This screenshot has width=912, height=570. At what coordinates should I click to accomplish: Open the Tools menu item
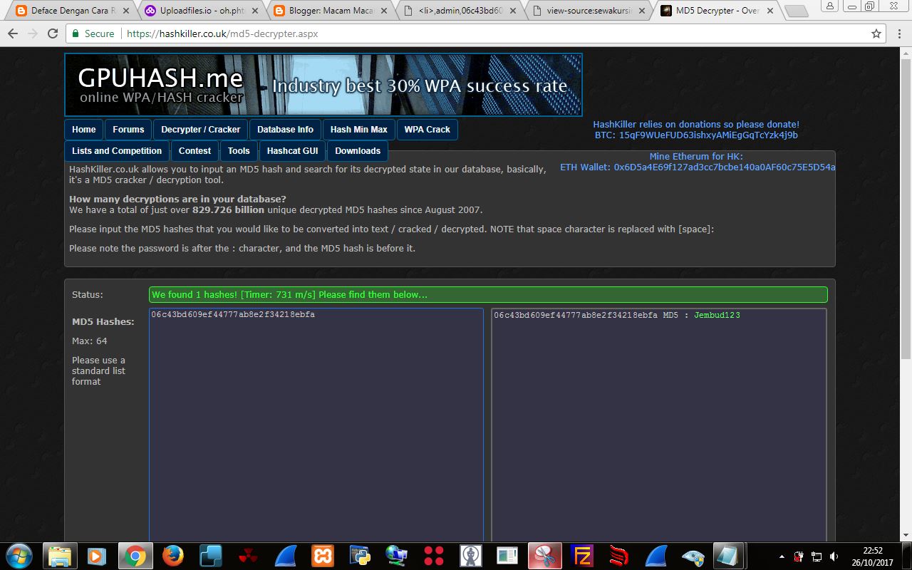239,151
